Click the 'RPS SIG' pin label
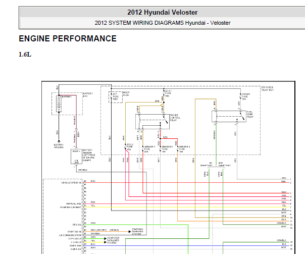The image size is (305, 254). [77, 225]
